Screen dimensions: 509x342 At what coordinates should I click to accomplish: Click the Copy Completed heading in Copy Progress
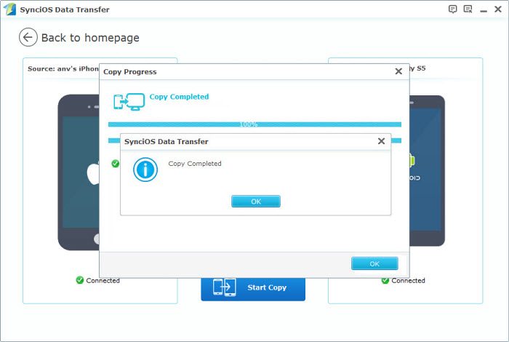[x=179, y=97]
